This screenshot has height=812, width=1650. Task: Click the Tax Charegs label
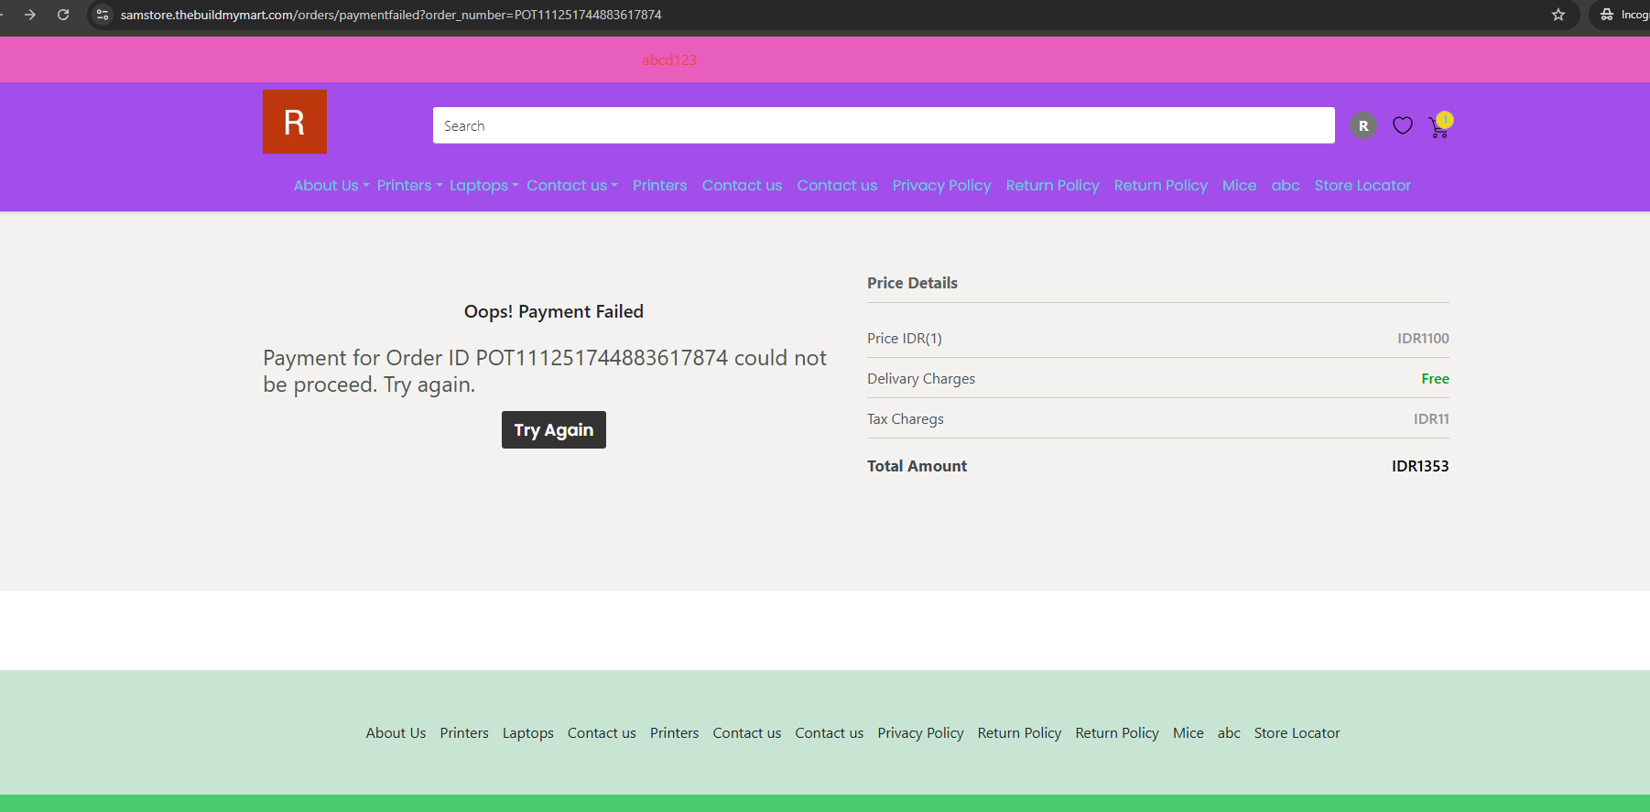[906, 418]
